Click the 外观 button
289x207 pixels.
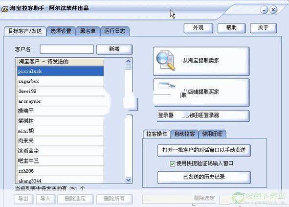199,28
